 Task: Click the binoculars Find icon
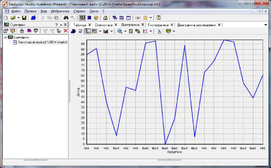tap(66, 18)
